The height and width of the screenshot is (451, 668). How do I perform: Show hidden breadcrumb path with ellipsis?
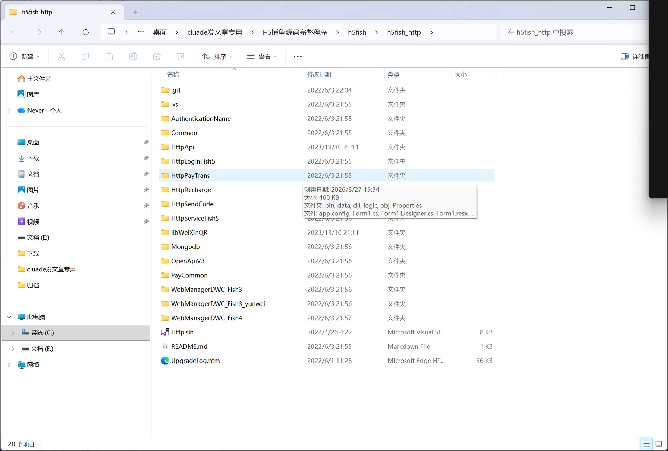pyautogui.click(x=141, y=32)
